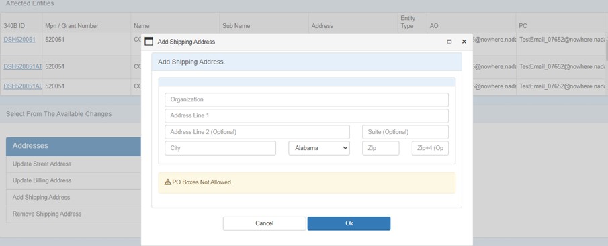Click the Cancel button
This screenshot has width=608, height=246.
point(265,223)
